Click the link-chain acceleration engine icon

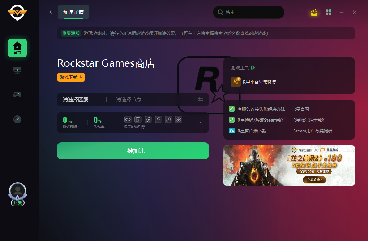click(x=128, y=119)
